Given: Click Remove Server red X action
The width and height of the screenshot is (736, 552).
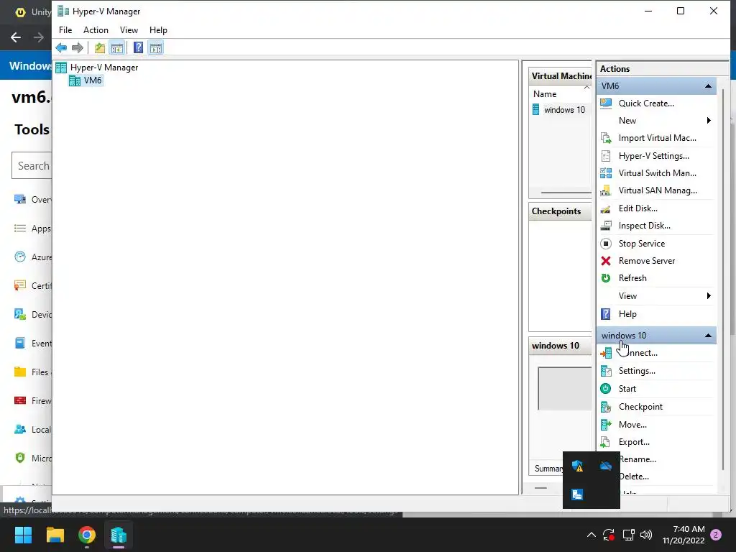Looking at the screenshot, I should click(606, 261).
